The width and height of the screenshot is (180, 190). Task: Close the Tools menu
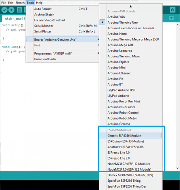pyautogui.click(x=30, y=3)
